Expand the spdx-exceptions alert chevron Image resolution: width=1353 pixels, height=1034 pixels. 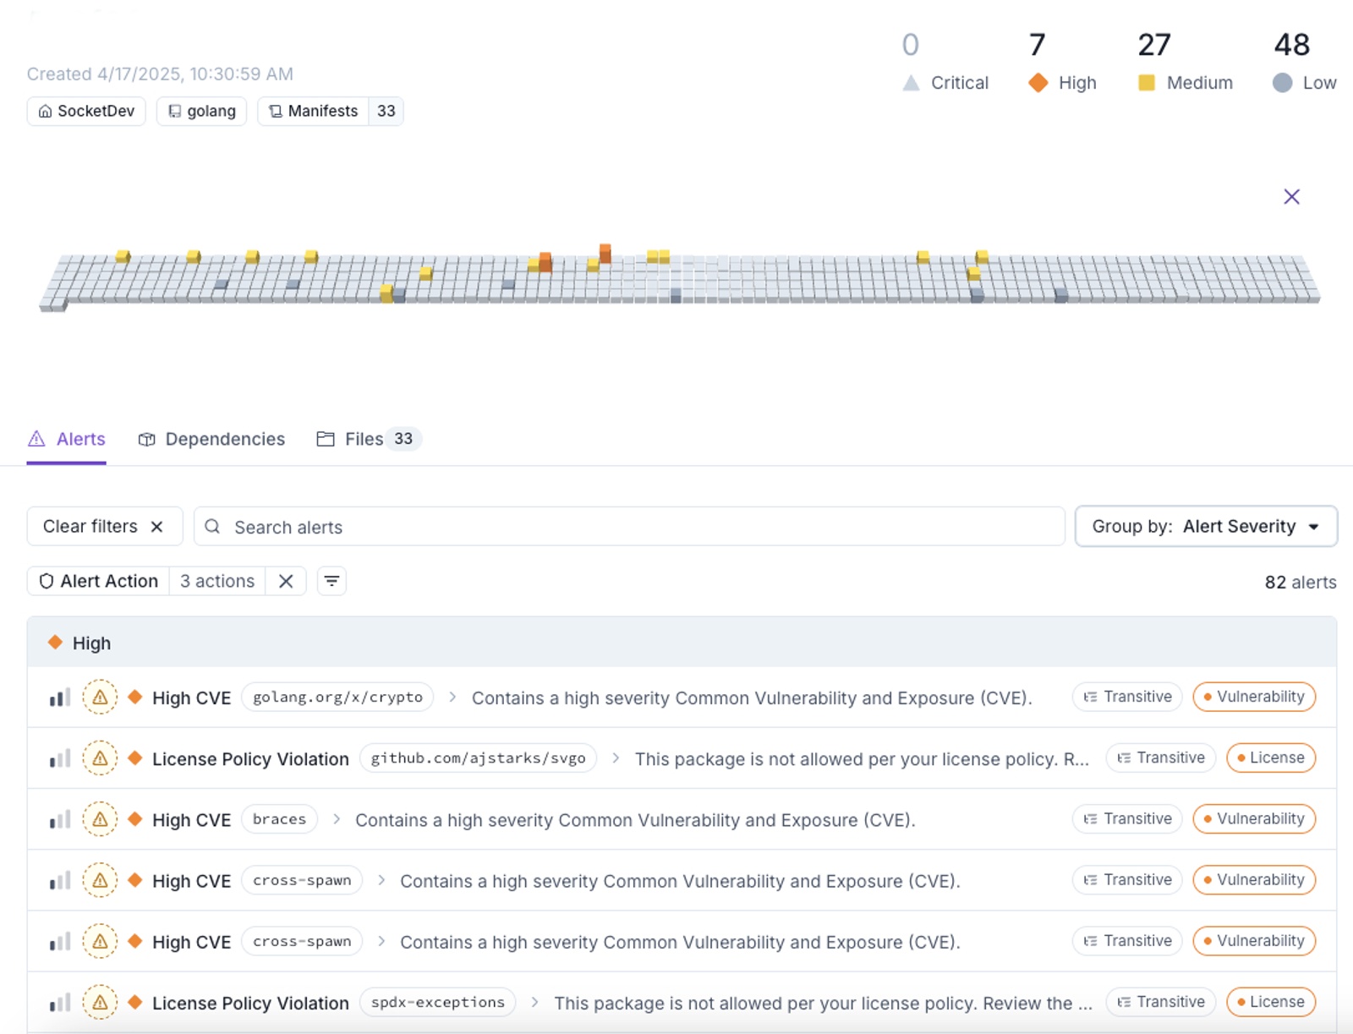tap(534, 1002)
